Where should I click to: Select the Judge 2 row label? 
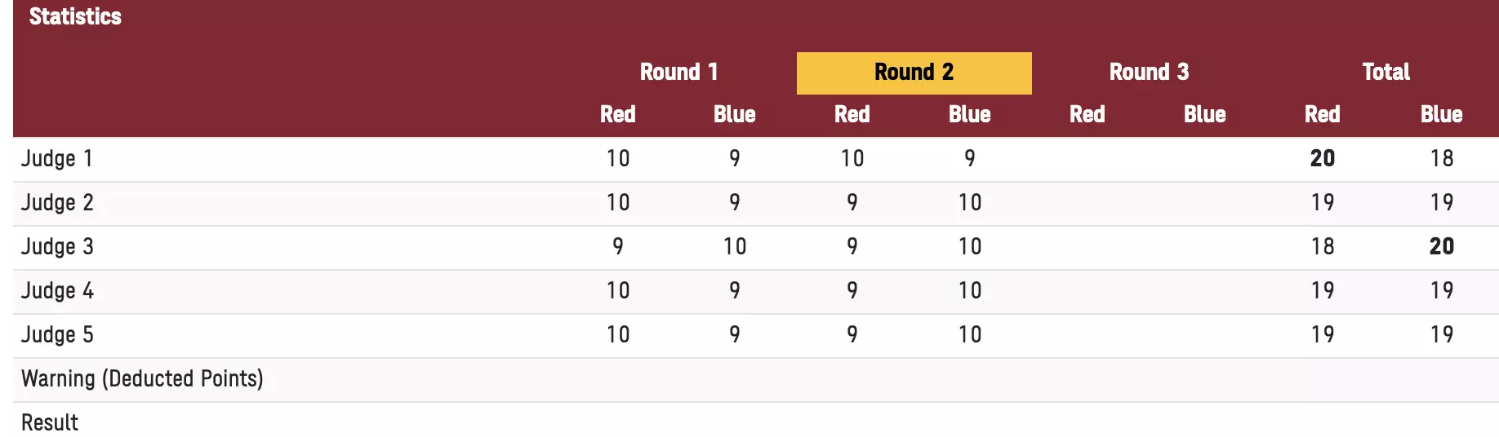57,203
